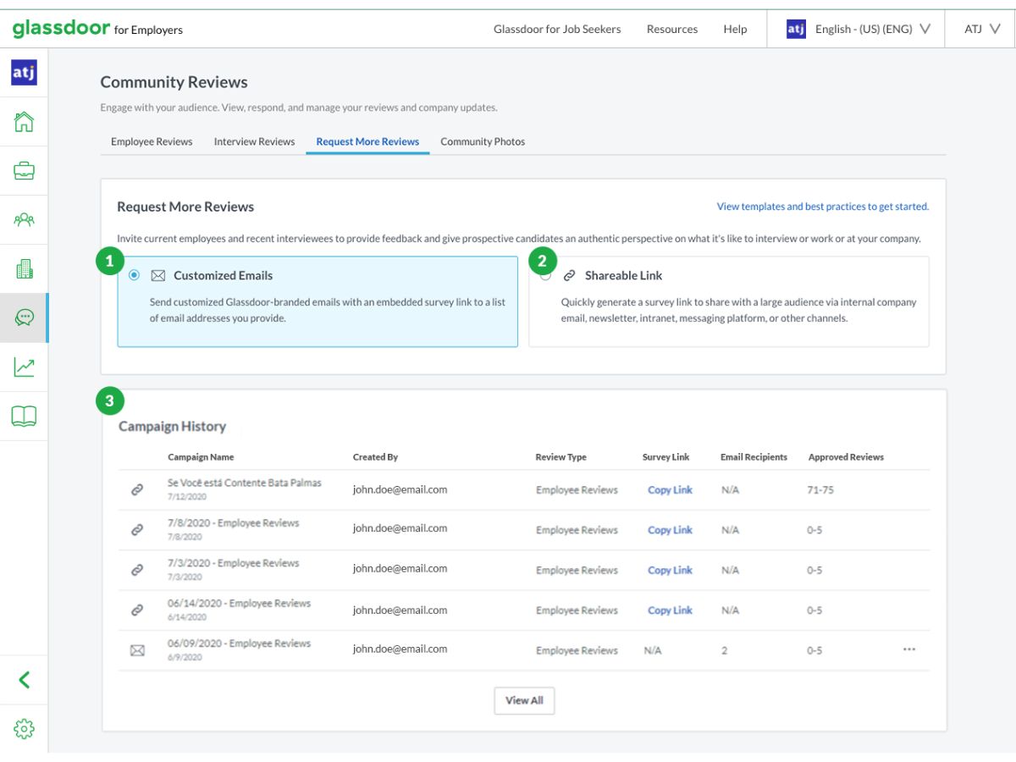This screenshot has width=1016, height=762.
Task: Switch to Employee Reviews tab
Action: pos(152,141)
